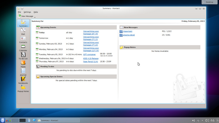This screenshot has height=123, width=219.
Task: Select Summary - Kontact taskbar entry
Action: 59,121
